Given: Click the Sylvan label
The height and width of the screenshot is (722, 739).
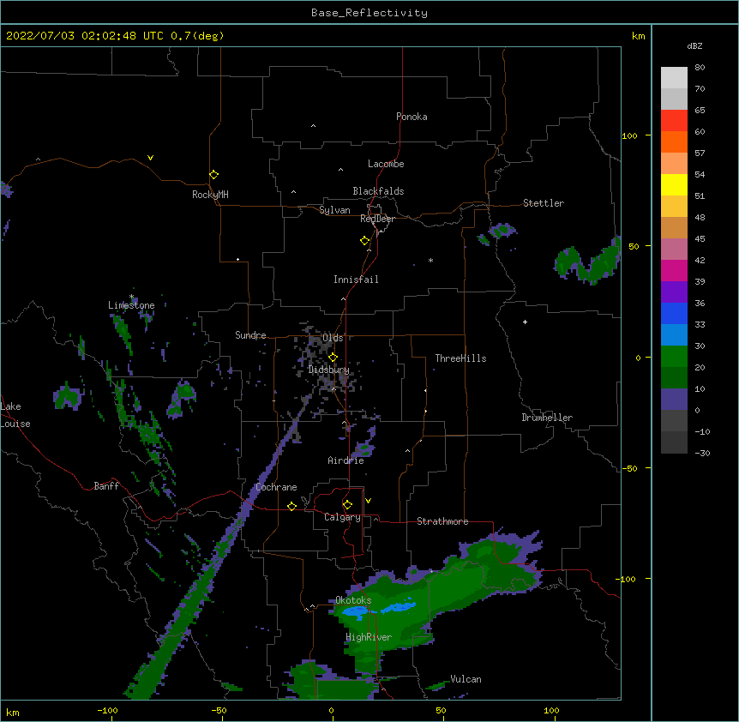Looking at the screenshot, I should tap(334, 210).
